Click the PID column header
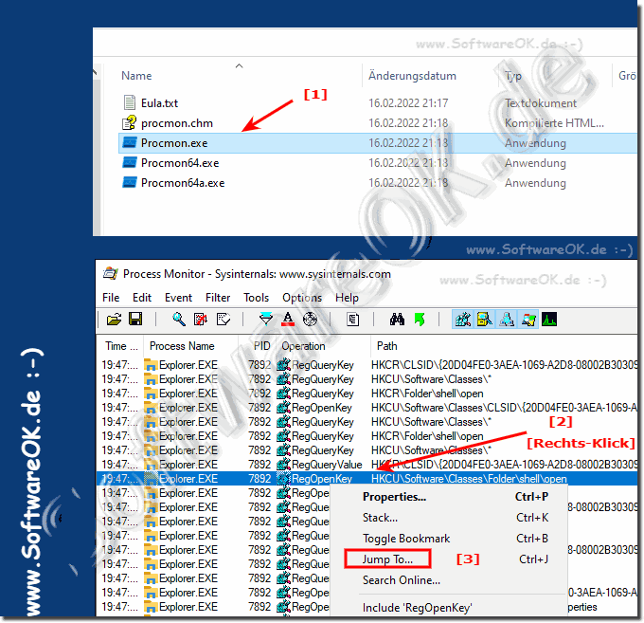This screenshot has width=644, height=623. 261,346
